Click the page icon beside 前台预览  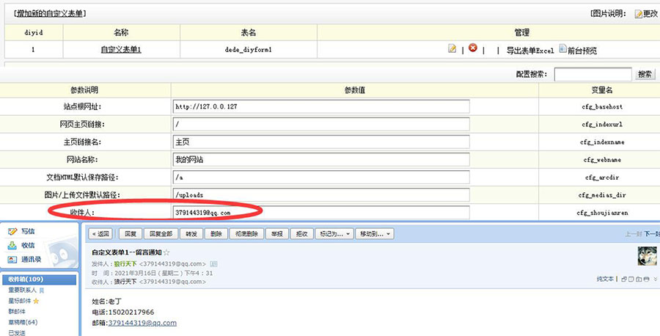click(562, 49)
